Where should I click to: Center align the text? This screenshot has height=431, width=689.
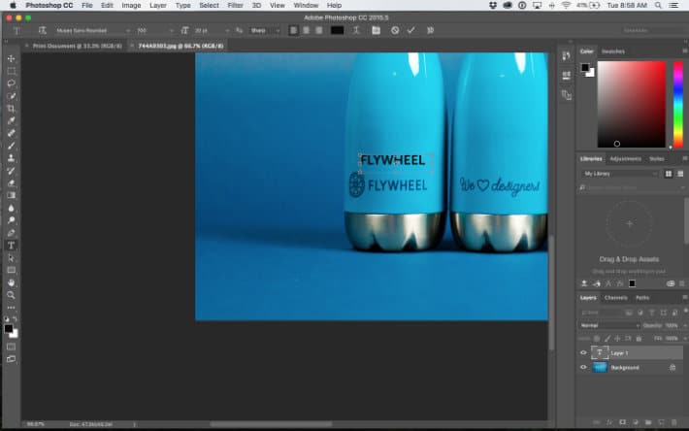pyautogui.click(x=307, y=30)
